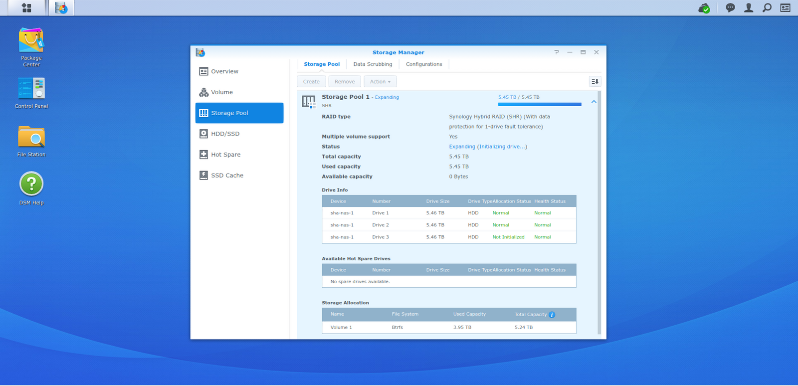This screenshot has width=798, height=386.
Task: Click the Expanding (Initializing drive...) status text
Action: pyautogui.click(x=488, y=147)
